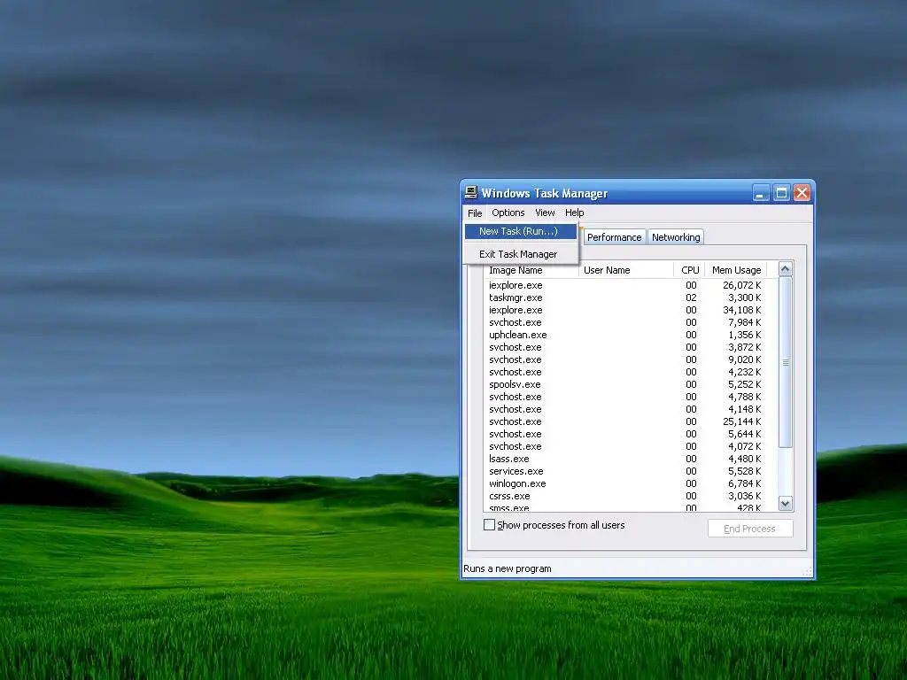
Task: Select the services.exe process
Action: 624,471
